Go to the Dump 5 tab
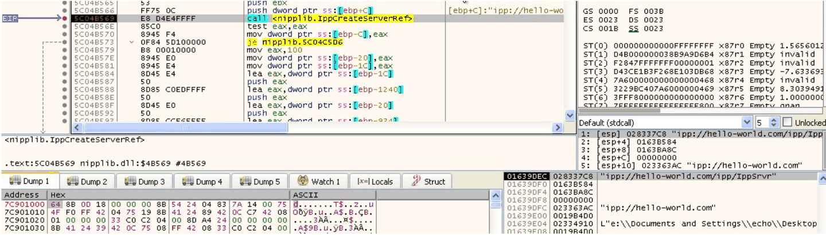The image size is (826, 235). [259, 181]
